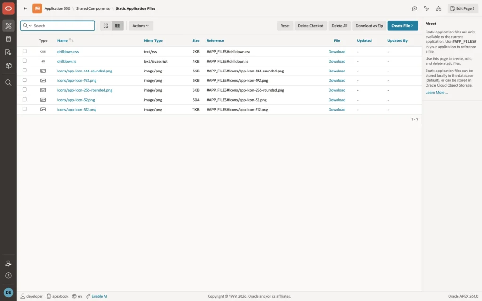Screen dimensions: 482x301
Task: Open the feedback comment icon in header
Action: pos(414,8)
